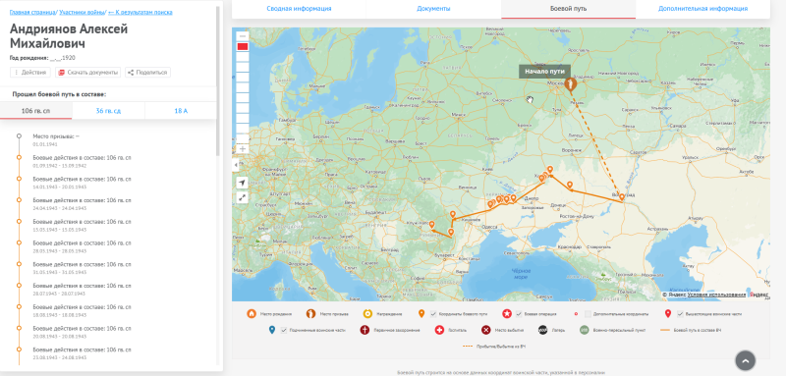
Task: Toggle 'Боевая операция' checkbox
Action: [519, 314]
